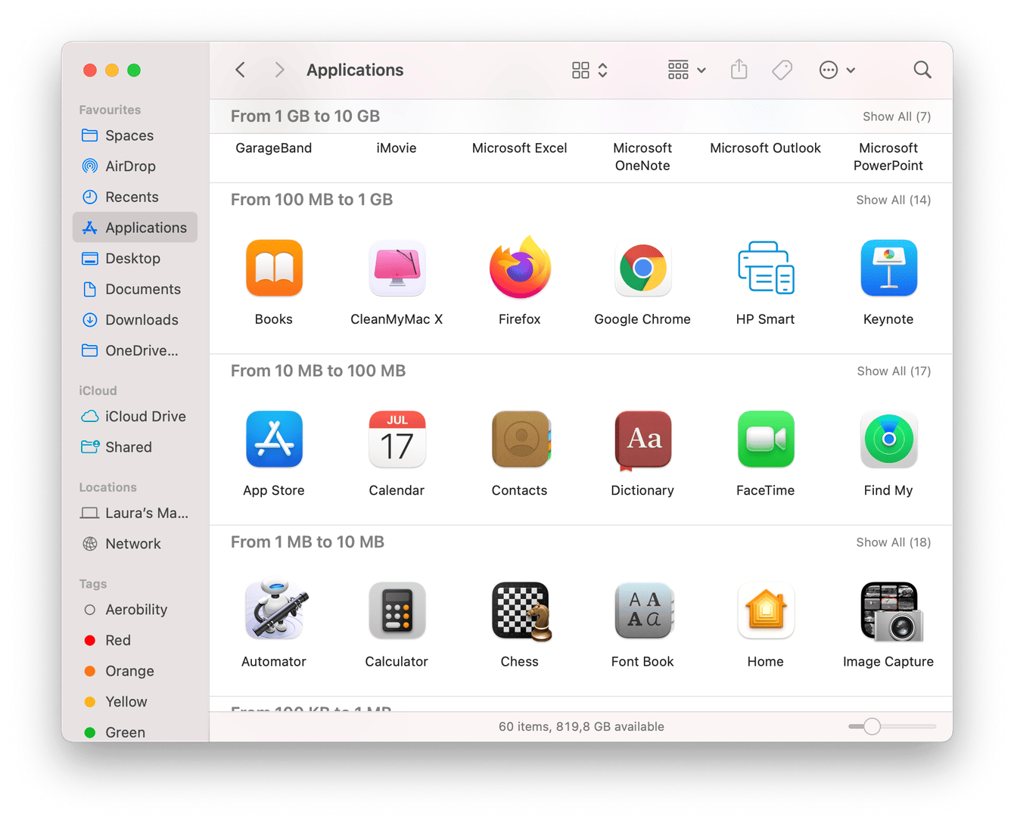Expand the More options ellipsis menu
This screenshot has width=1014, height=823.
coord(837,70)
